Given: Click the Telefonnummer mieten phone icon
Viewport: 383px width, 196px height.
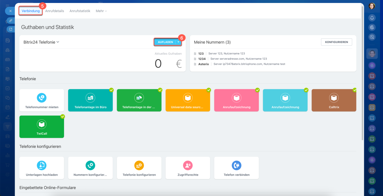Looking at the screenshot, I should (x=42, y=98).
